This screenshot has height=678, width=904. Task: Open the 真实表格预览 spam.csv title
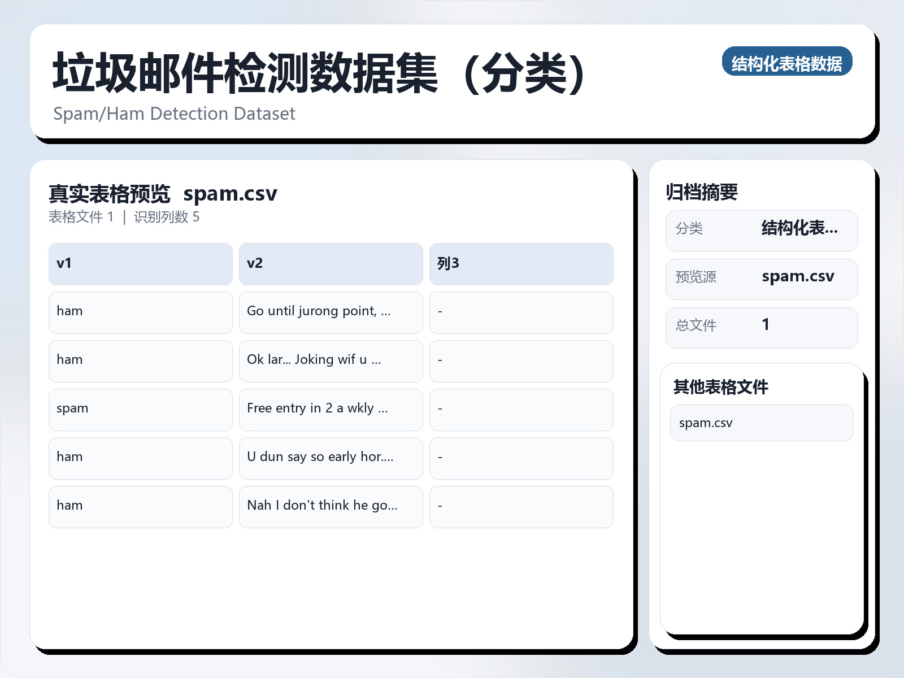[x=163, y=193]
